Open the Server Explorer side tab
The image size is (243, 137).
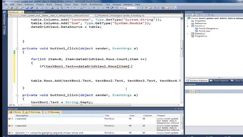pos(4,18)
